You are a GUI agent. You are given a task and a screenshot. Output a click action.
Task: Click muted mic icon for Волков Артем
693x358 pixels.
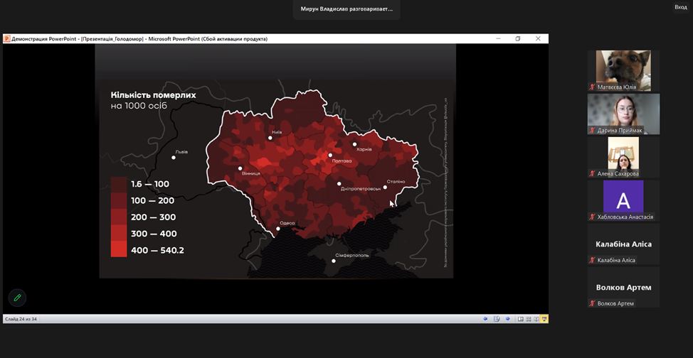click(592, 303)
